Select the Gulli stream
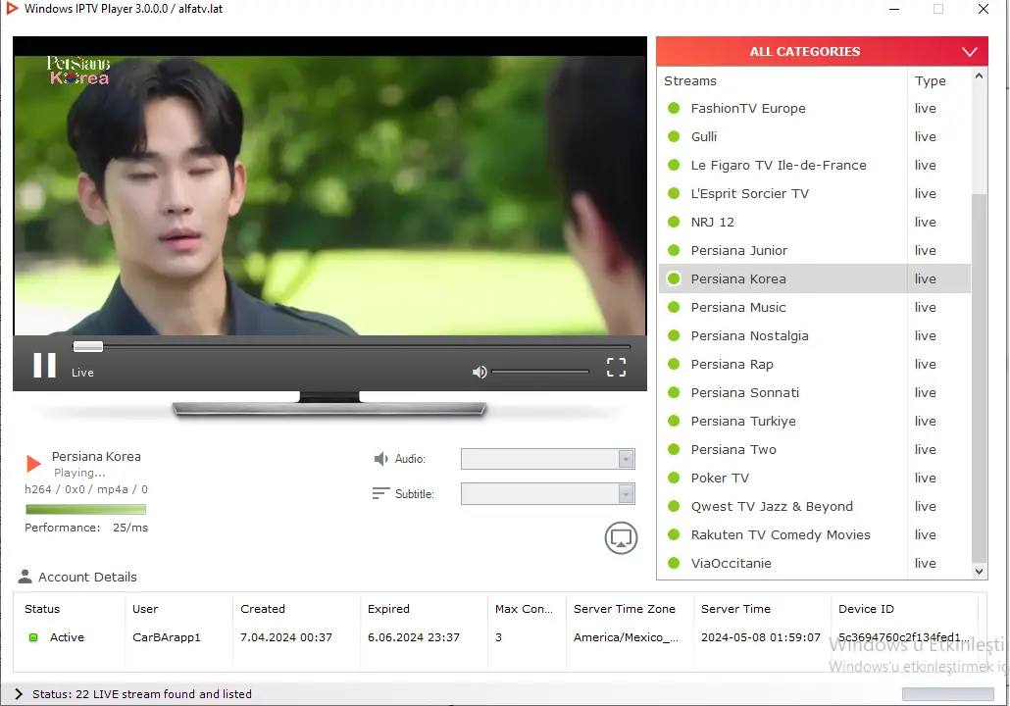Screen dimensions: 1010x706 click(x=814, y=136)
